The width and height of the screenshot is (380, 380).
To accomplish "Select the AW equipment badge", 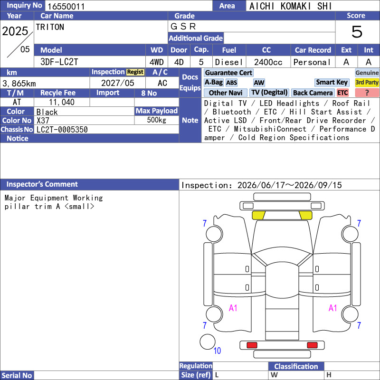I will (x=259, y=83).
